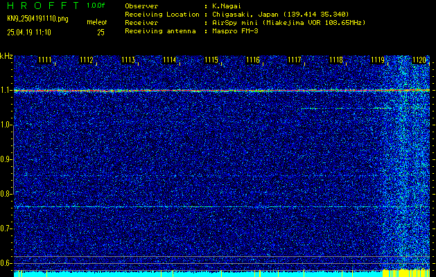The height and width of the screenshot is (277, 436).
Task: Click the Receiving antenna label
Action: [x=160, y=31]
